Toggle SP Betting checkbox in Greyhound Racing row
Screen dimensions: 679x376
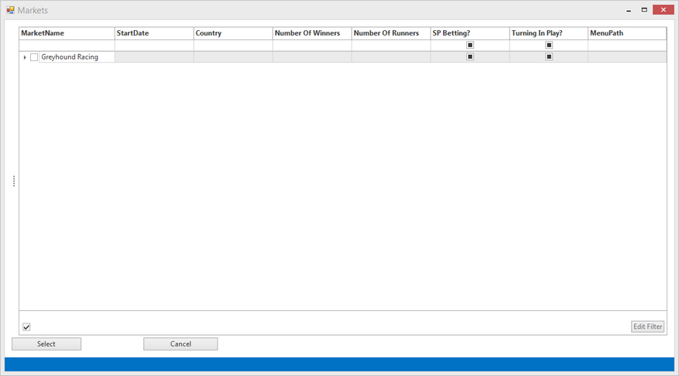click(x=470, y=56)
